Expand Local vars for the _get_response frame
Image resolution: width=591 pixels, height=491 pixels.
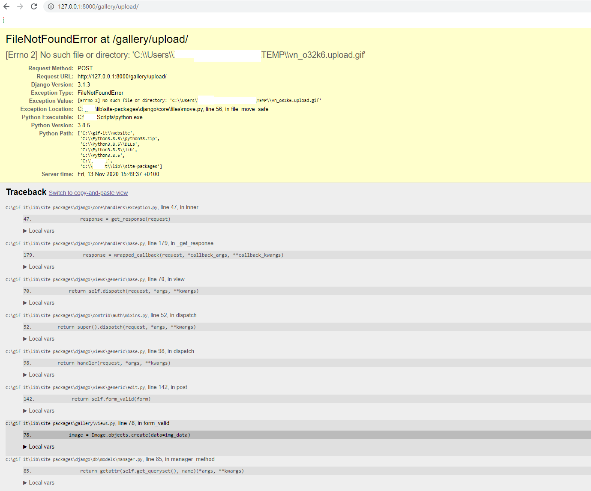(39, 266)
